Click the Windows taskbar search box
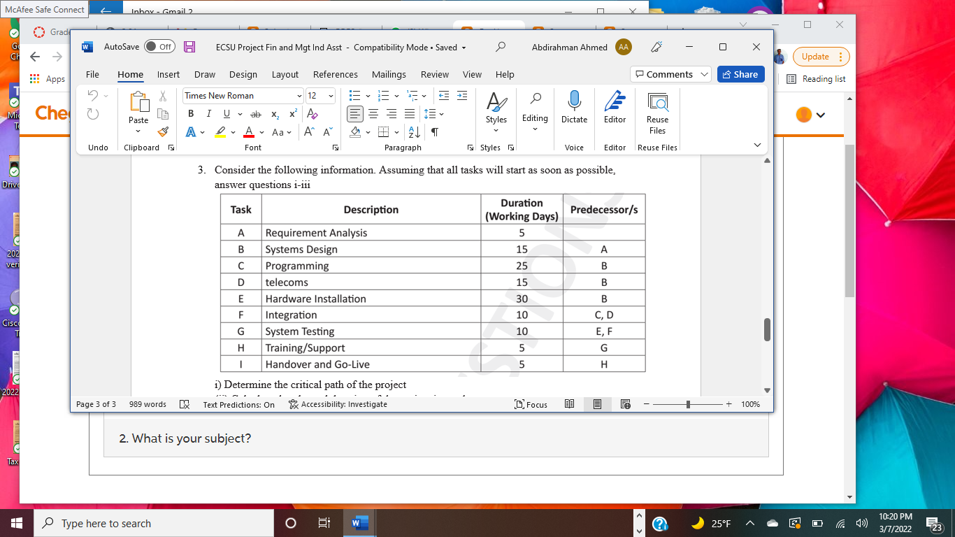955x537 pixels. click(x=154, y=523)
